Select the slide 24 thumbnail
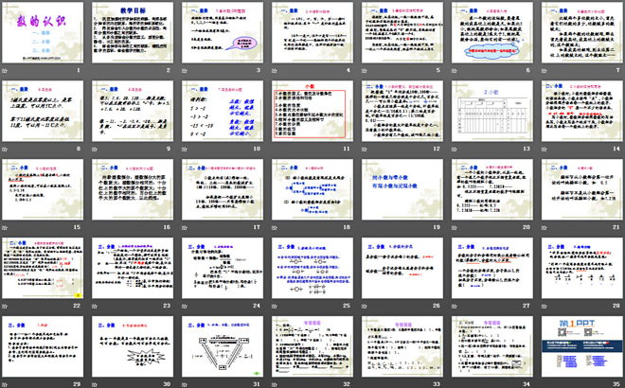This screenshot has height=388, width=625. coord(223,268)
